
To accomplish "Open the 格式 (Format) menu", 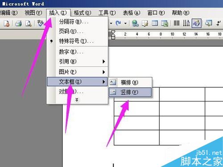I will [83, 13].
